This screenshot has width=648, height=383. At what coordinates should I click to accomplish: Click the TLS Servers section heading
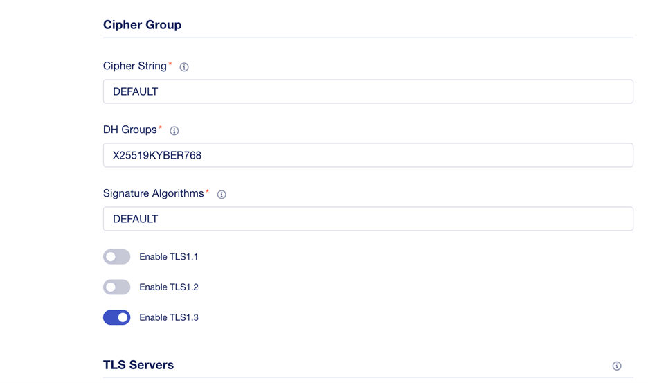[138, 365]
